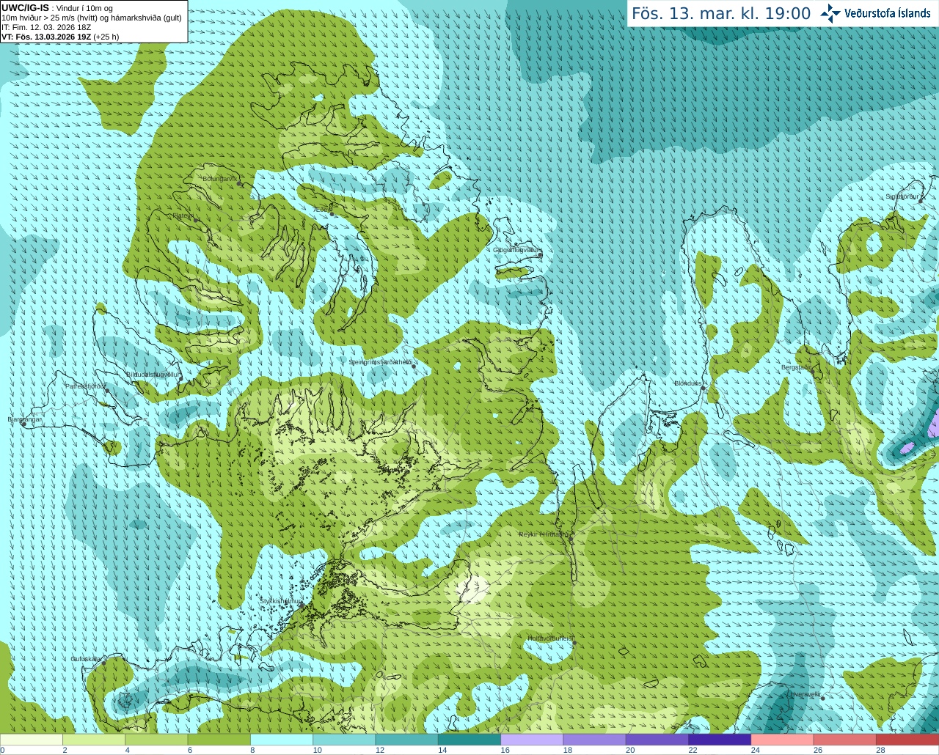Screen dimensions: 939x755
Task: Click the legend value label '8'
Action: (x=252, y=750)
